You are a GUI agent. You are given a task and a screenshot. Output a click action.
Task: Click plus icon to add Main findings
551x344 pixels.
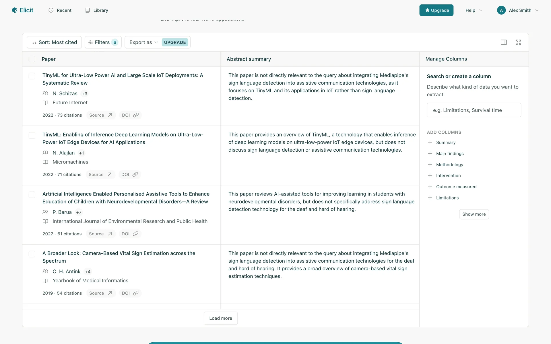pos(430,154)
